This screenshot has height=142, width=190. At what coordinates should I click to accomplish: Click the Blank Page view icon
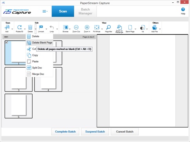(x=130, y=27)
